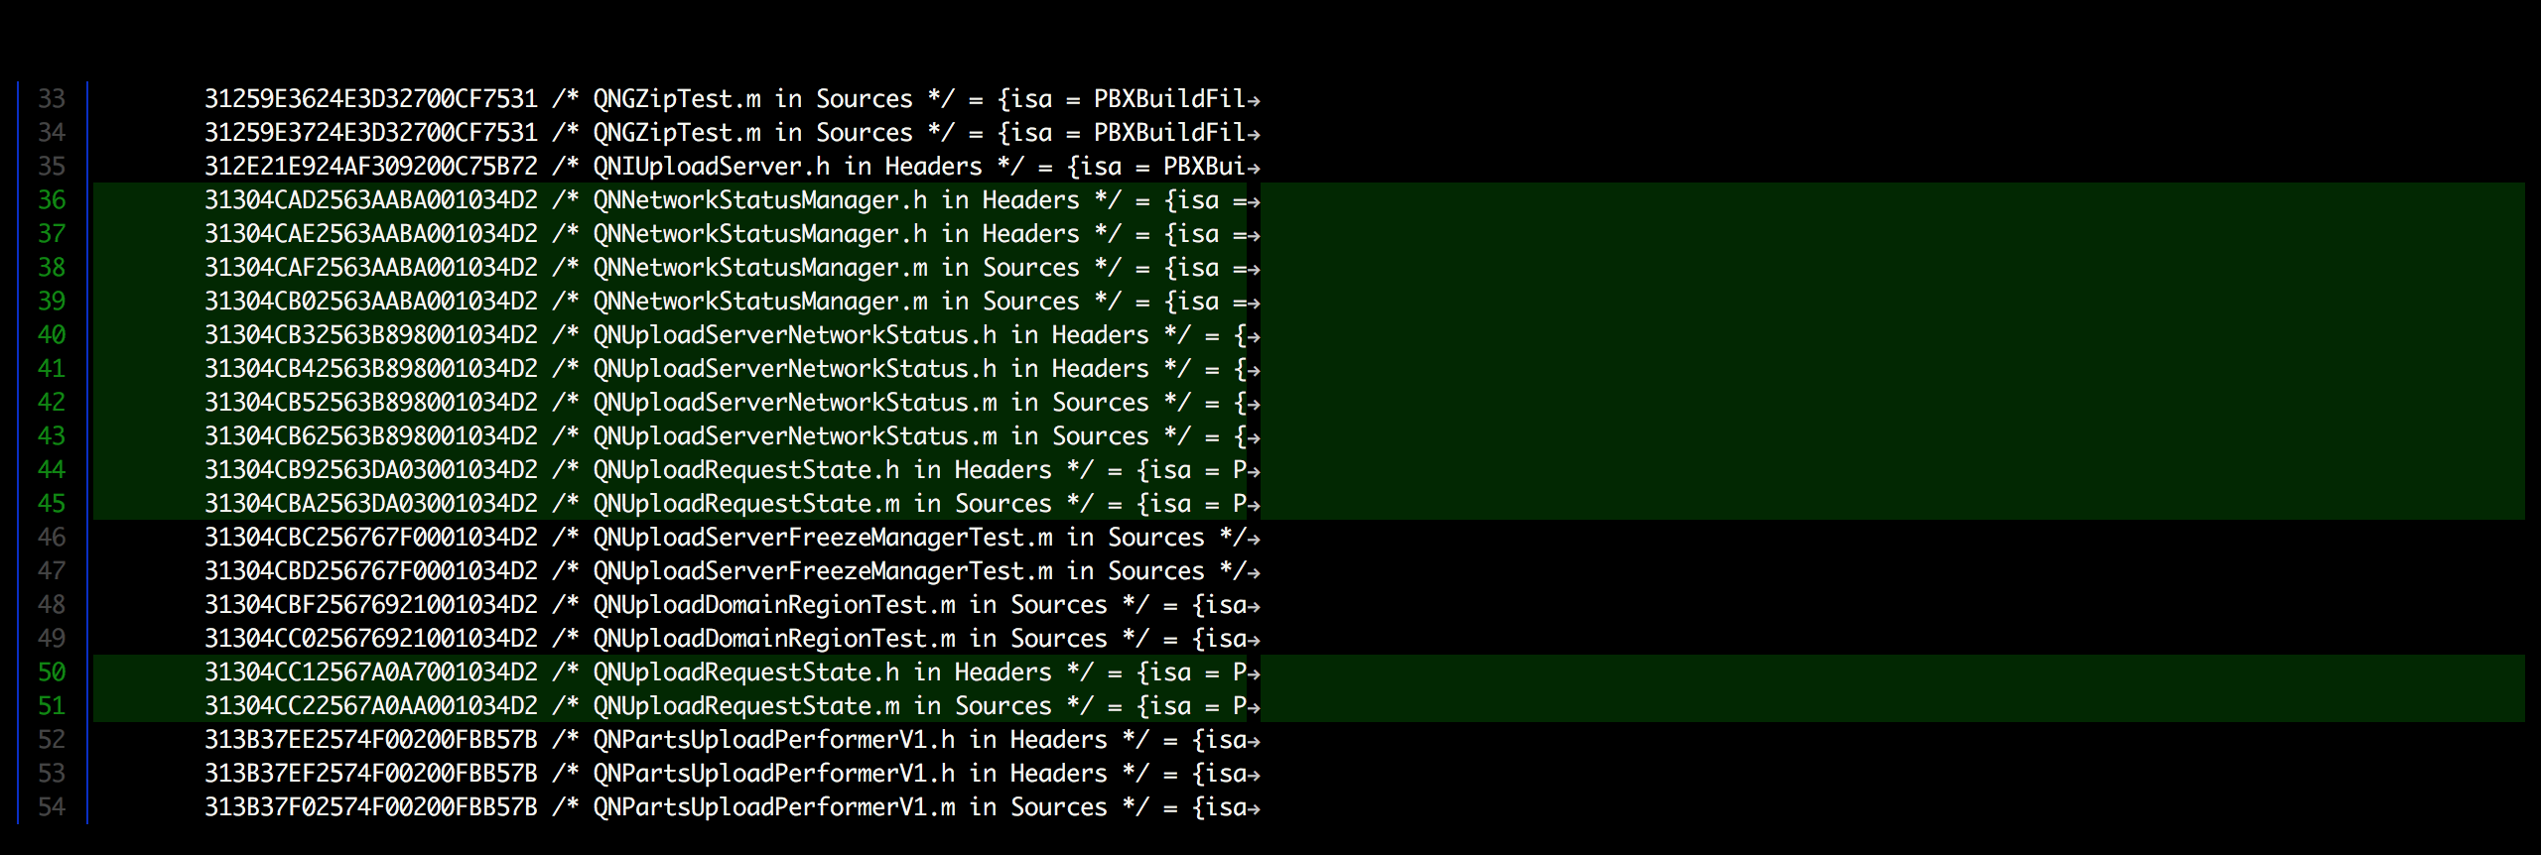
Task: Select line number 36 in gutter
Action: [52, 200]
